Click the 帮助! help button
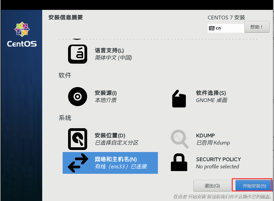 click(x=257, y=27)
